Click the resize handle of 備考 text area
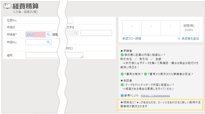This screenshot has height=114, width=205. (82, 57)
